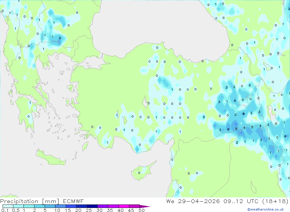Screen dimensions: 290x212
Task: Pick the 25–30 mm legend swatch
Action: click(x=92, y=206)
